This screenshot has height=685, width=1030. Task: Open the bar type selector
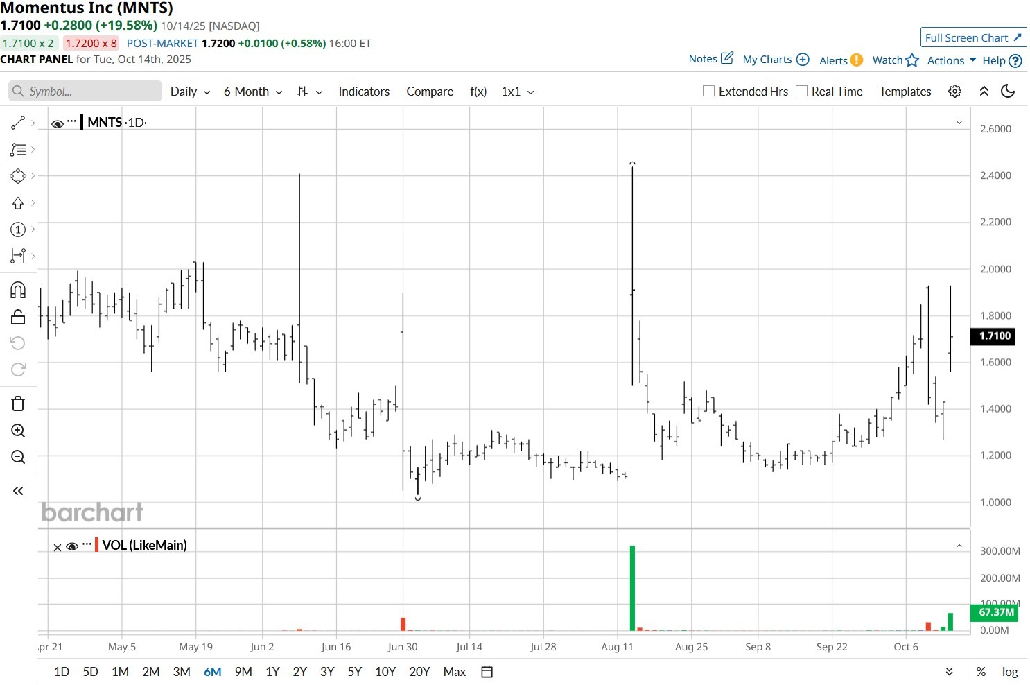point(309,92)
